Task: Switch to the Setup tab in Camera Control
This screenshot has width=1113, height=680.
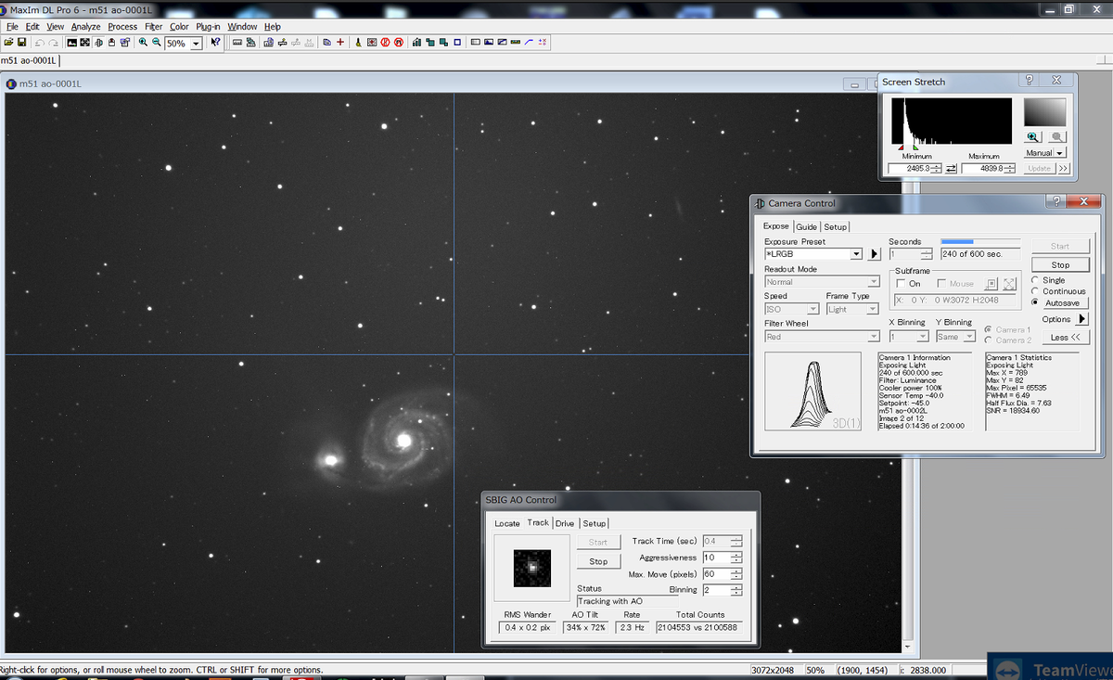Action: [836, 226]
